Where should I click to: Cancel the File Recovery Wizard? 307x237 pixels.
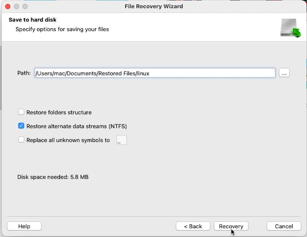tap(284, 226)
